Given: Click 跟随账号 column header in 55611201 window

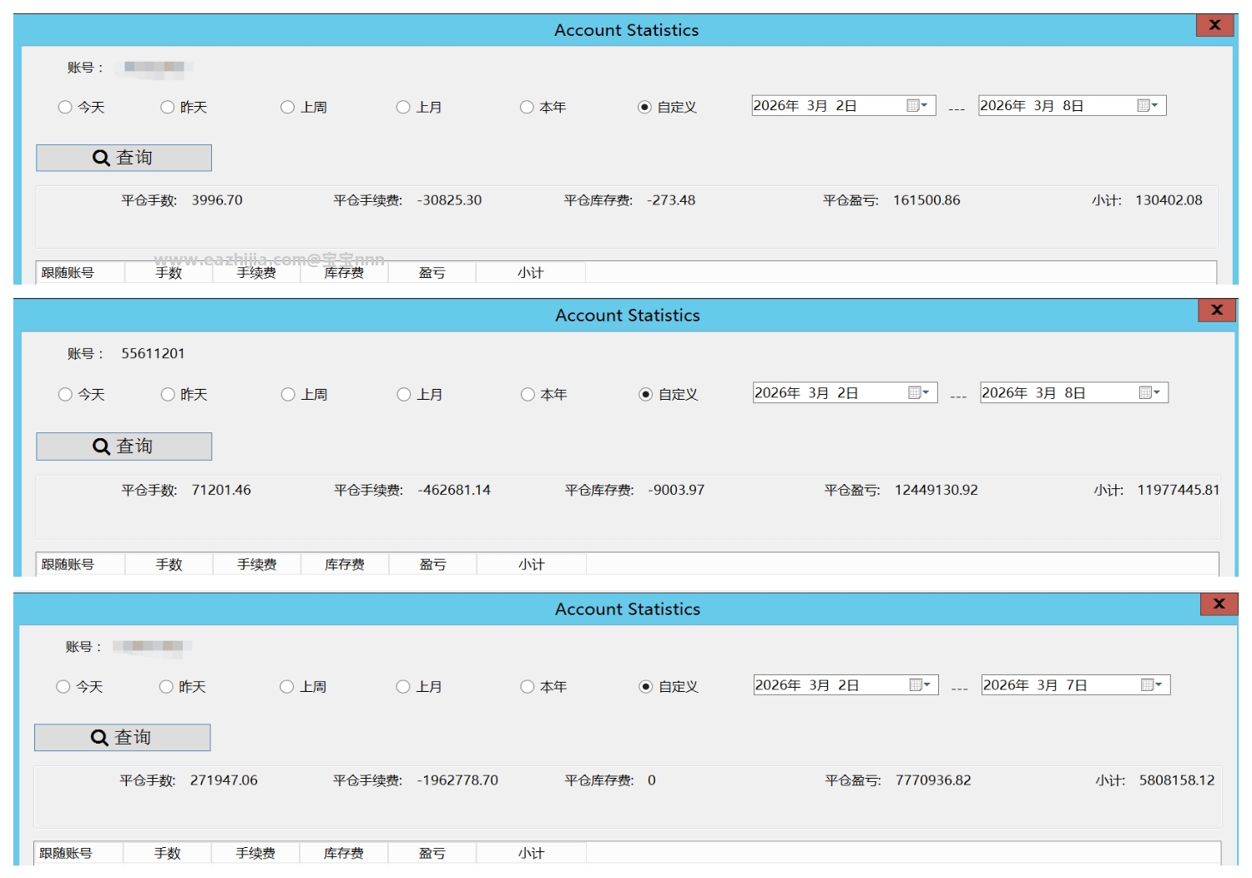Looking at the screenshot, I should click(x=80, y=564).
